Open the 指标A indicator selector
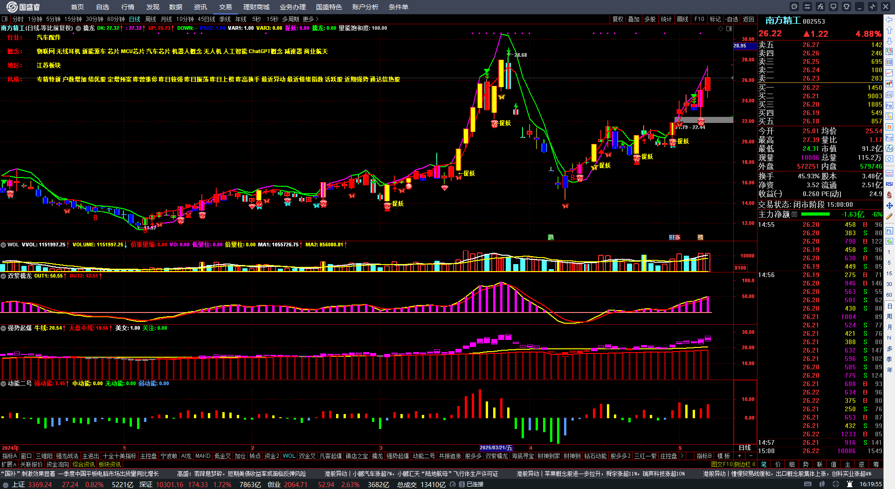 point(10,456)
